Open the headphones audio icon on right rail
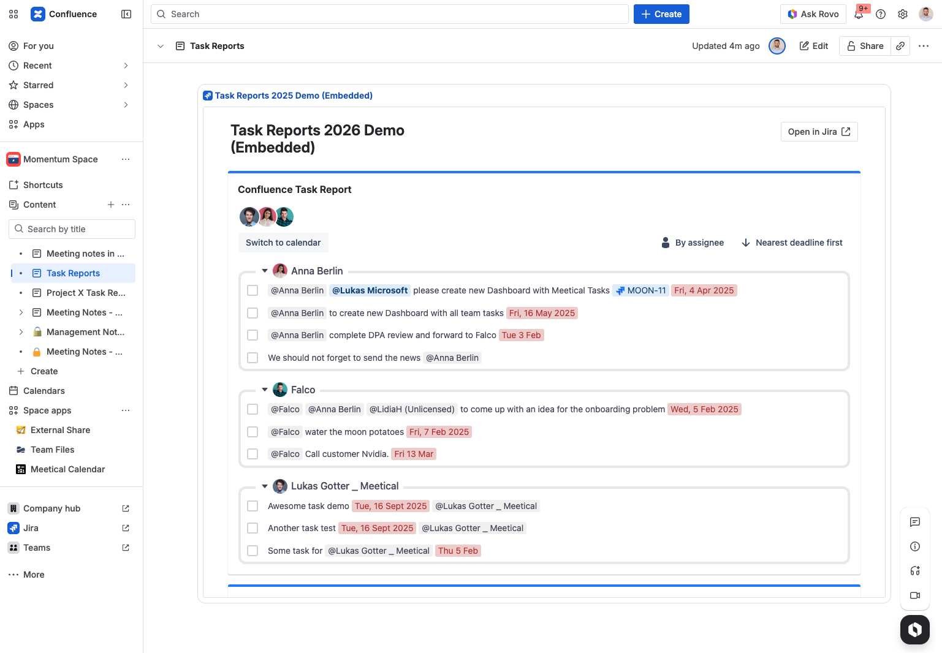 (x=915, y=571)
